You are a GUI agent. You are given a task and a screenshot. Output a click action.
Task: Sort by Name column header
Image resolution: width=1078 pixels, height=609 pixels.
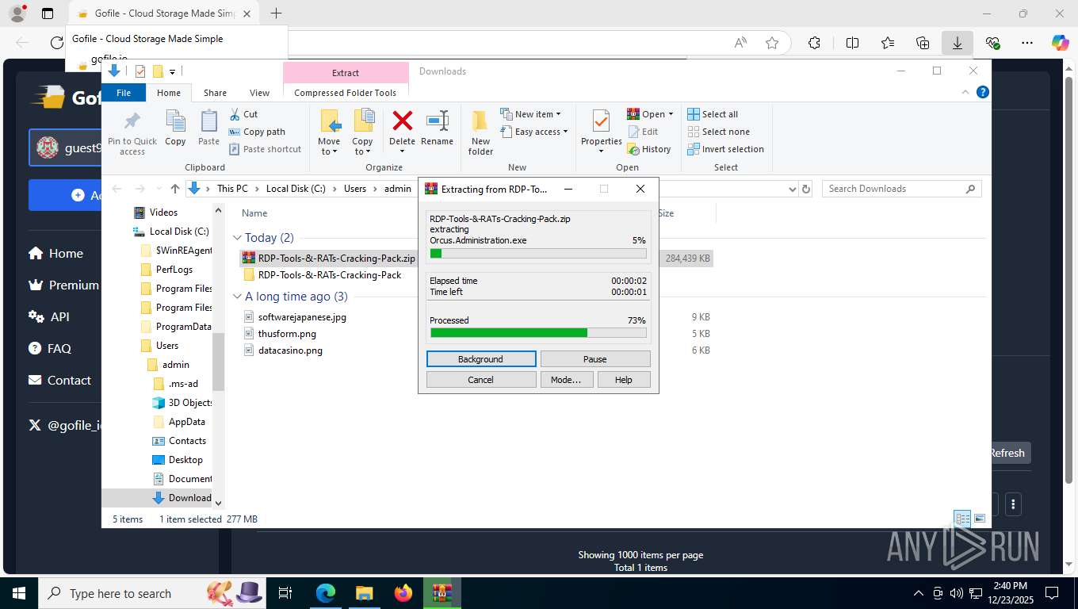[x=254, y=213]
